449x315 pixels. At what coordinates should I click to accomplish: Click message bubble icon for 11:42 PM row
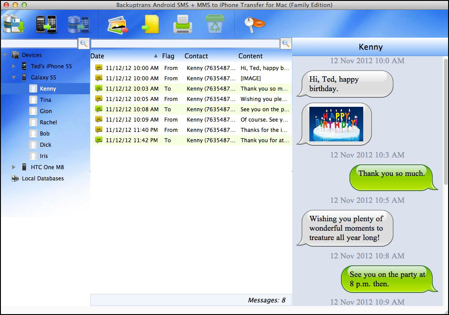[x=99, y=140]
